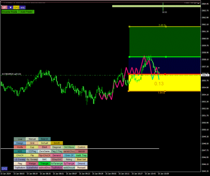Switch to Search mode
210x176 pixels.
click(44, 139)
